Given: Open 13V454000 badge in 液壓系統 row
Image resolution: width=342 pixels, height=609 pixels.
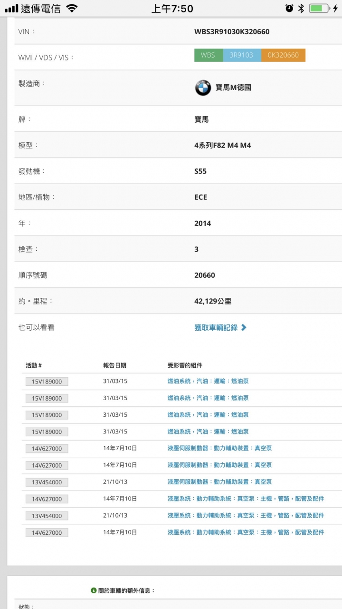Looking at the screenshot, I should click(x=47, y=516).
